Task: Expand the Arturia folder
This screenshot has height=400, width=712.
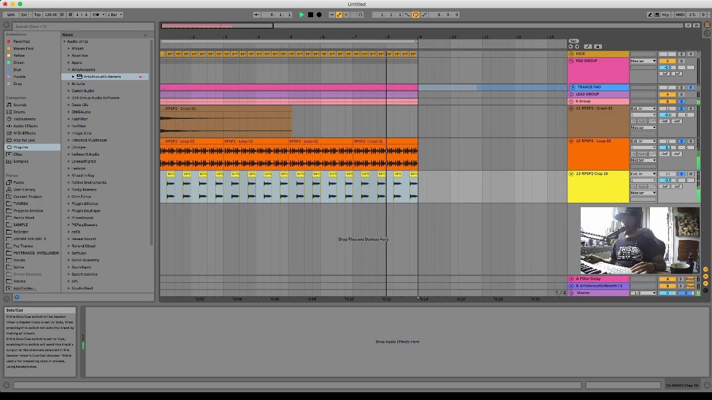Action: coord(69,84)
